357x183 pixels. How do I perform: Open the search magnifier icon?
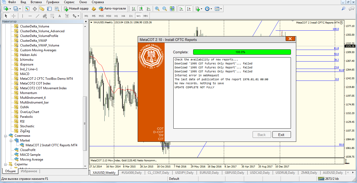pyautogui.click(x=344, y=8)
